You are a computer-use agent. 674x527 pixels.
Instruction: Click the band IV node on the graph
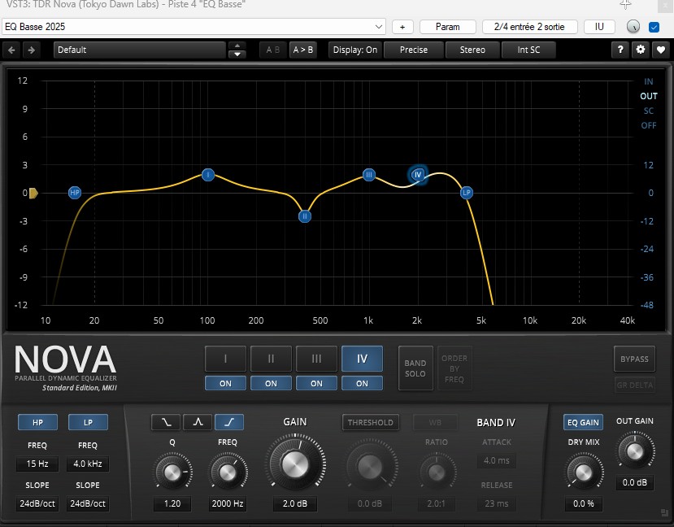tap(418, 175)
